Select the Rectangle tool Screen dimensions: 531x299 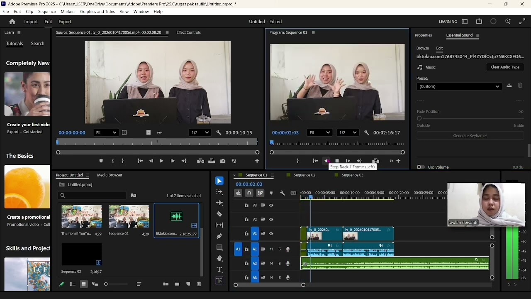(x=219, y=248)
